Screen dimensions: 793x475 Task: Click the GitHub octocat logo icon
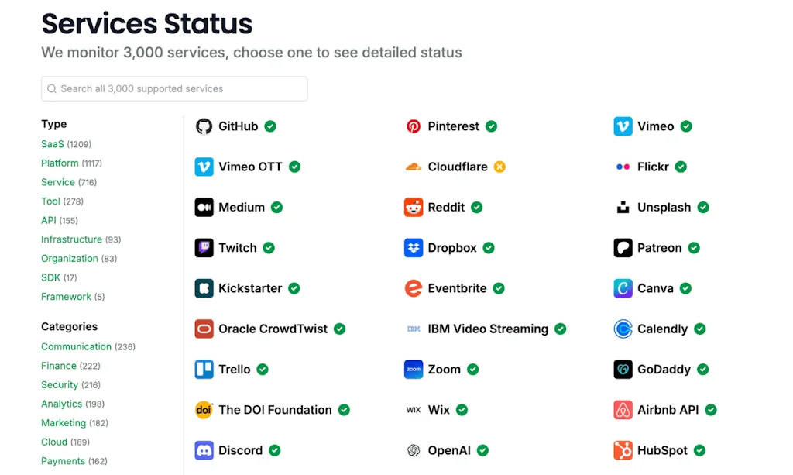tap(204, 126)
